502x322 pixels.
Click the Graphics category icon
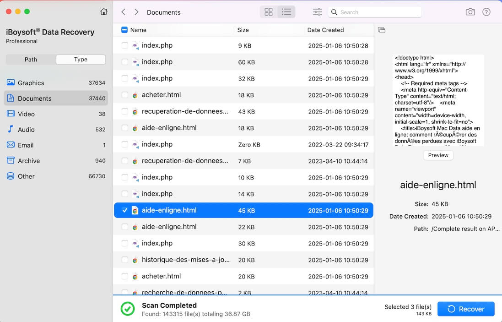coord(11,82)
